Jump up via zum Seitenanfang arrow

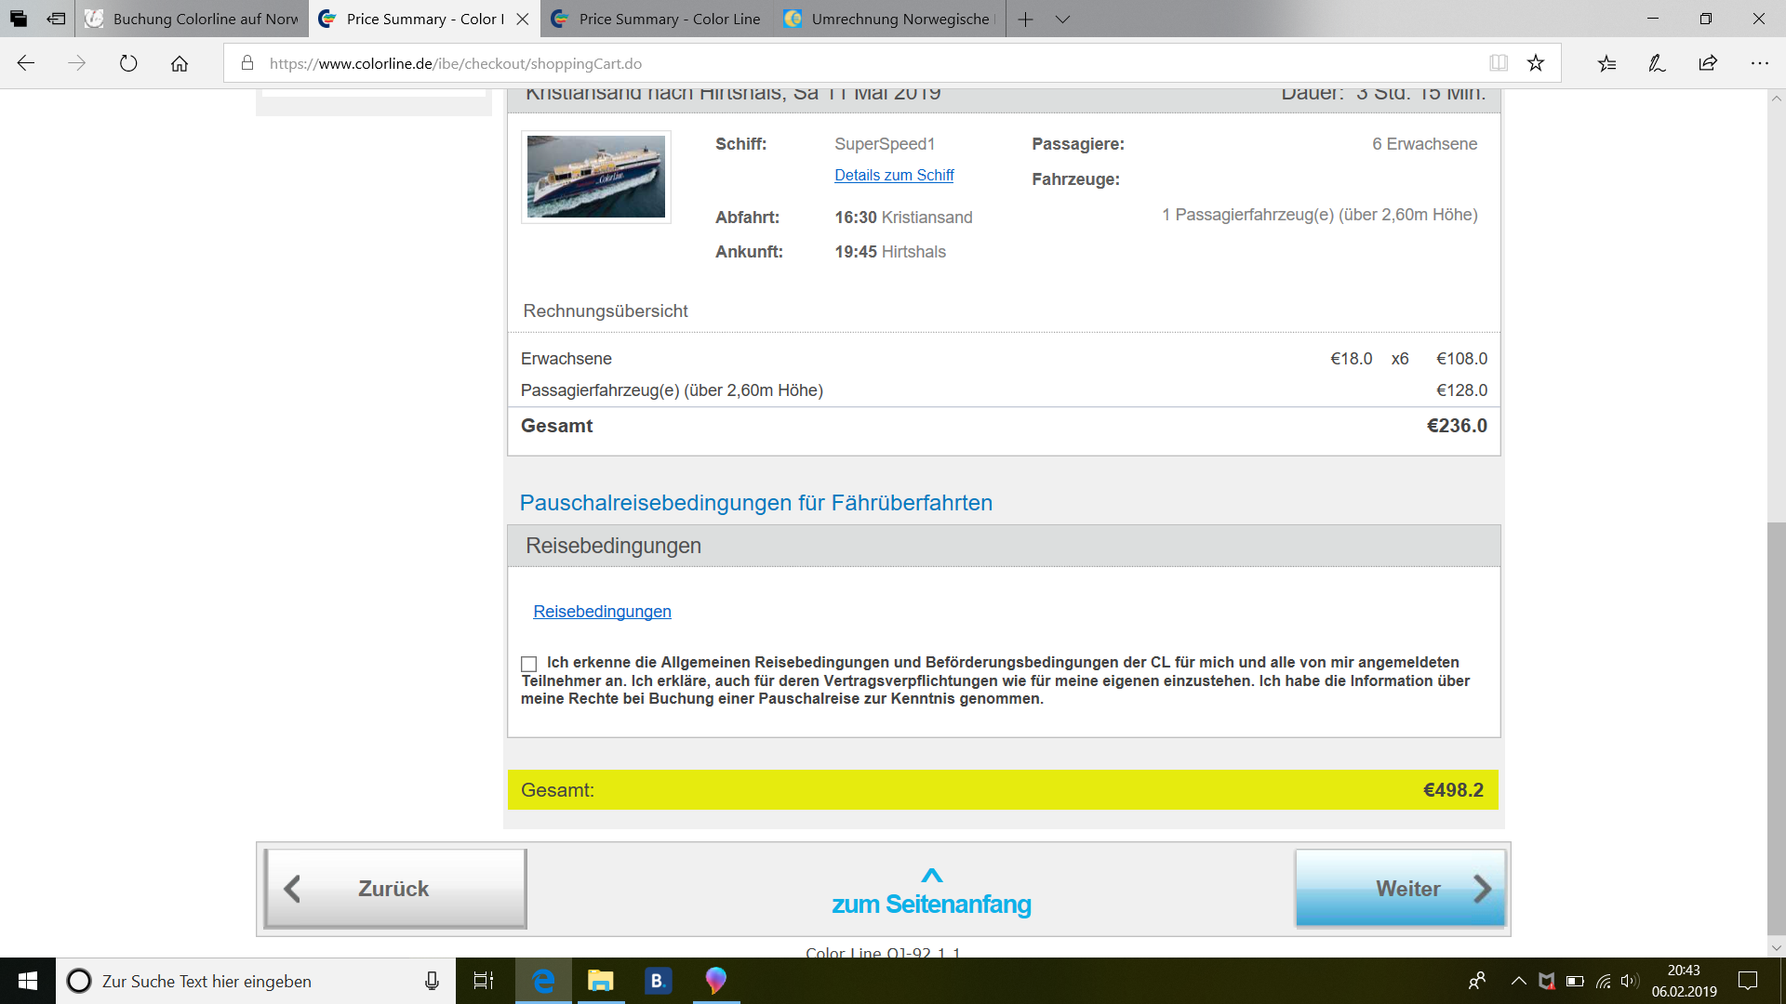pos(931,876)
